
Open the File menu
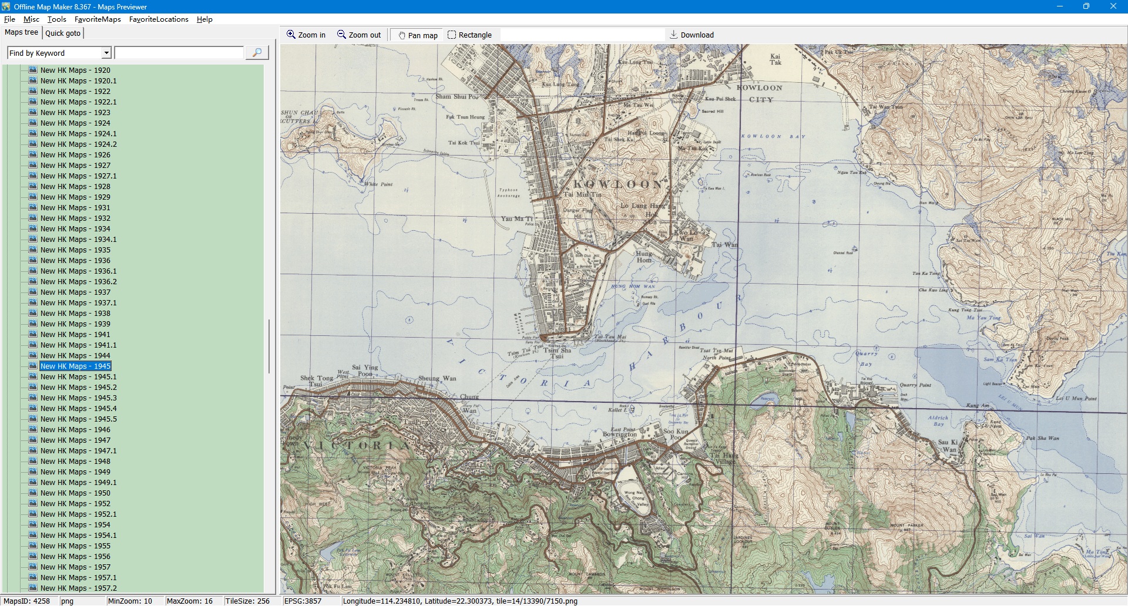(x=9, y=19)
